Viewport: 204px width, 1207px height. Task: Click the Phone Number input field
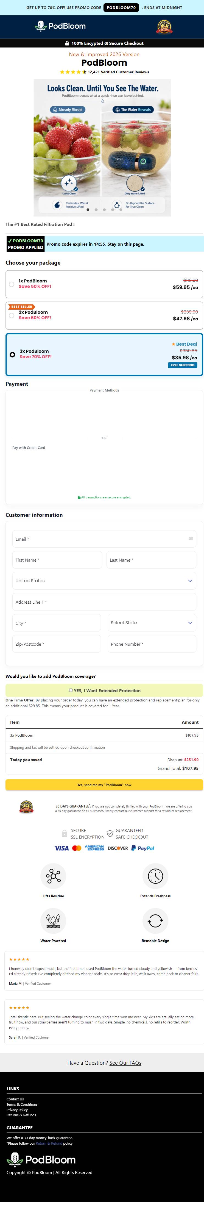(x=152, y=644)
